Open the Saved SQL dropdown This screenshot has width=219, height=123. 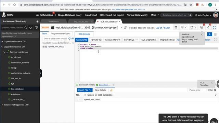coord(131,40)
